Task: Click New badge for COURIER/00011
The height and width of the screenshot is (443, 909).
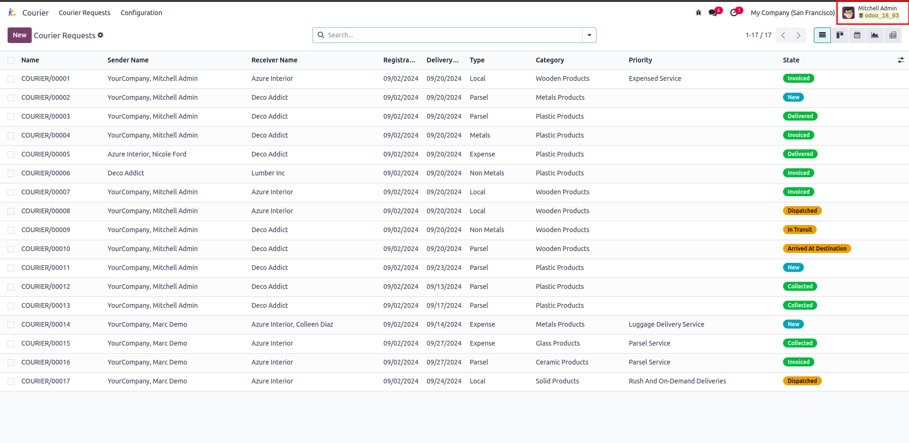Action: click(793, 268)
